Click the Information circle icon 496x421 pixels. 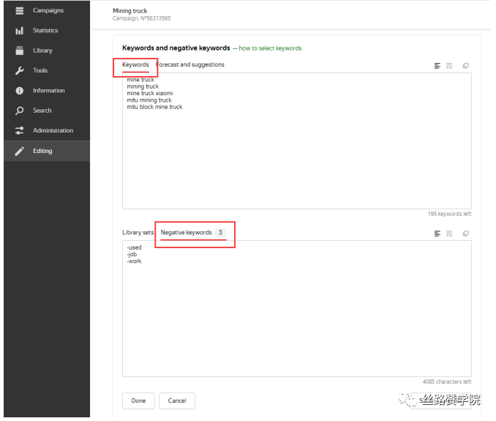coord(19,91)
